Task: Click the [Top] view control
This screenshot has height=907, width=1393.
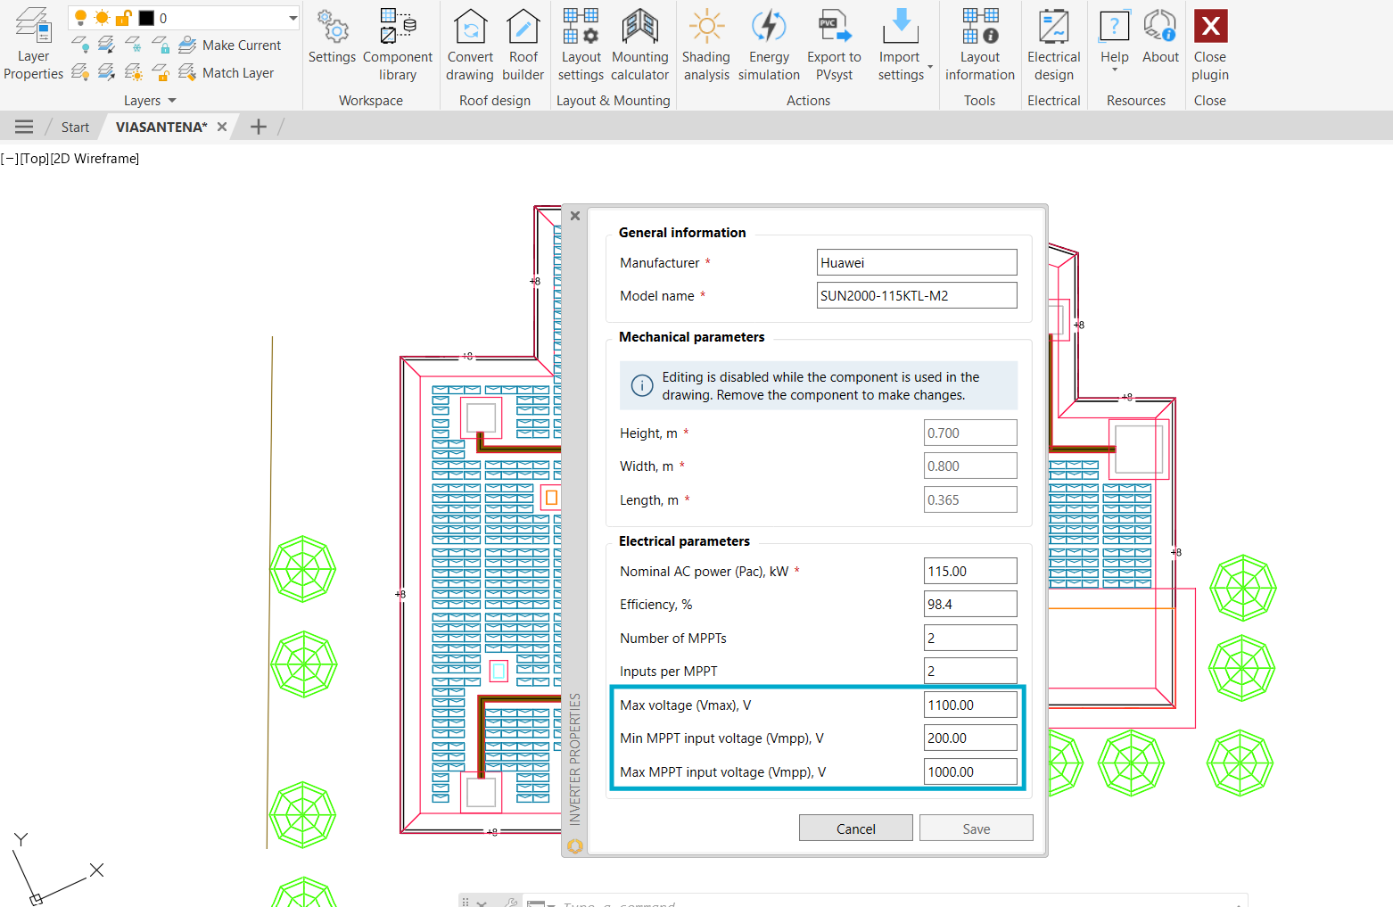Action: pos(34,159)
